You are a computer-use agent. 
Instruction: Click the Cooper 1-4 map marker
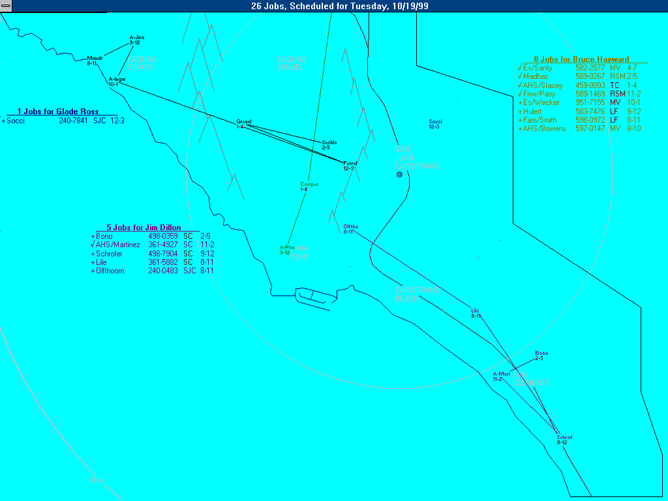pyautogui.click(x=309, y=187)
